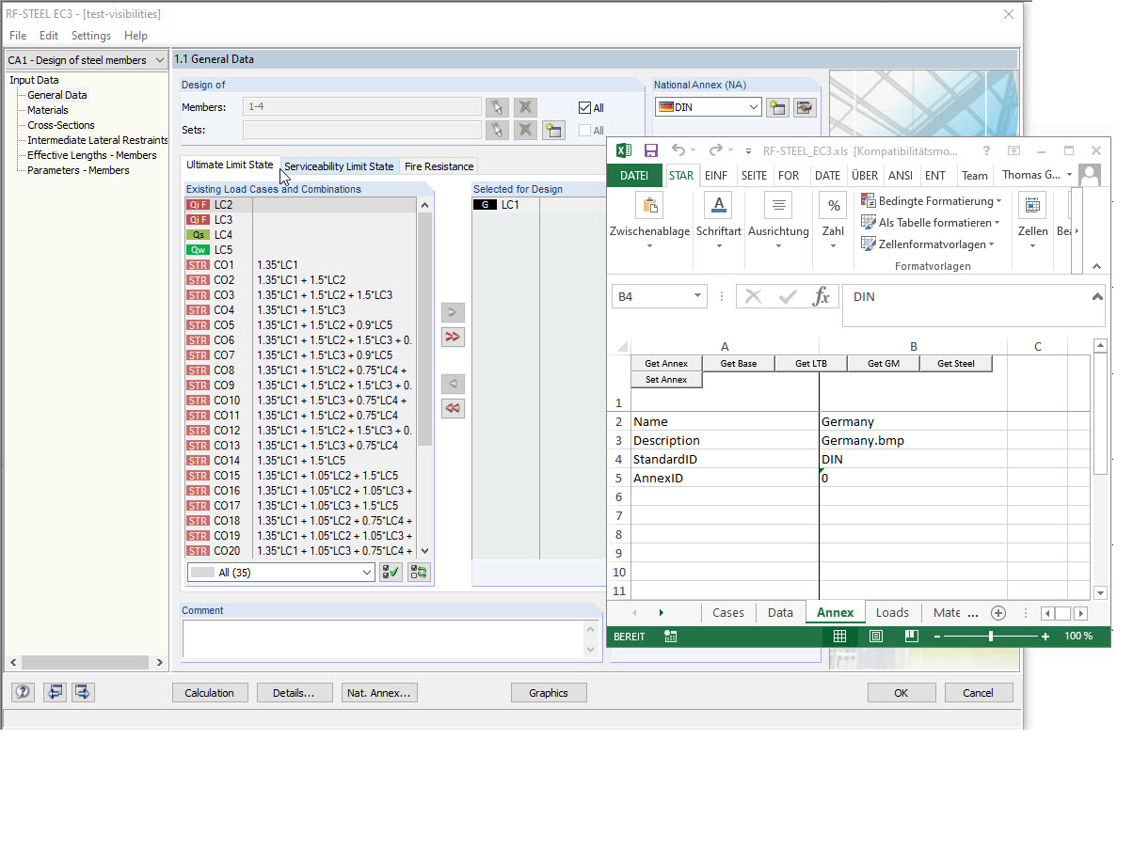Switch to the Fire Resistance tab
Viewport: 1133px width, 850px height.
439,166
